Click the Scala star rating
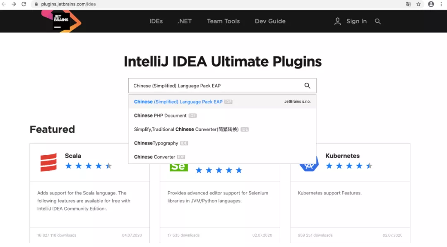 (89, 166)
